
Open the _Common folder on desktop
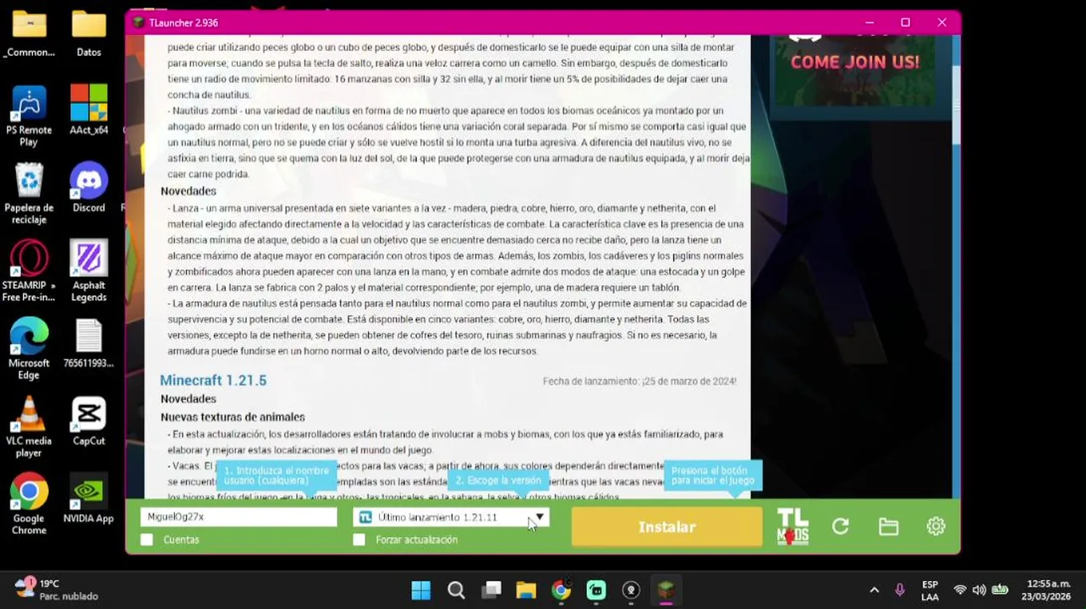click(x=29, y=32)
